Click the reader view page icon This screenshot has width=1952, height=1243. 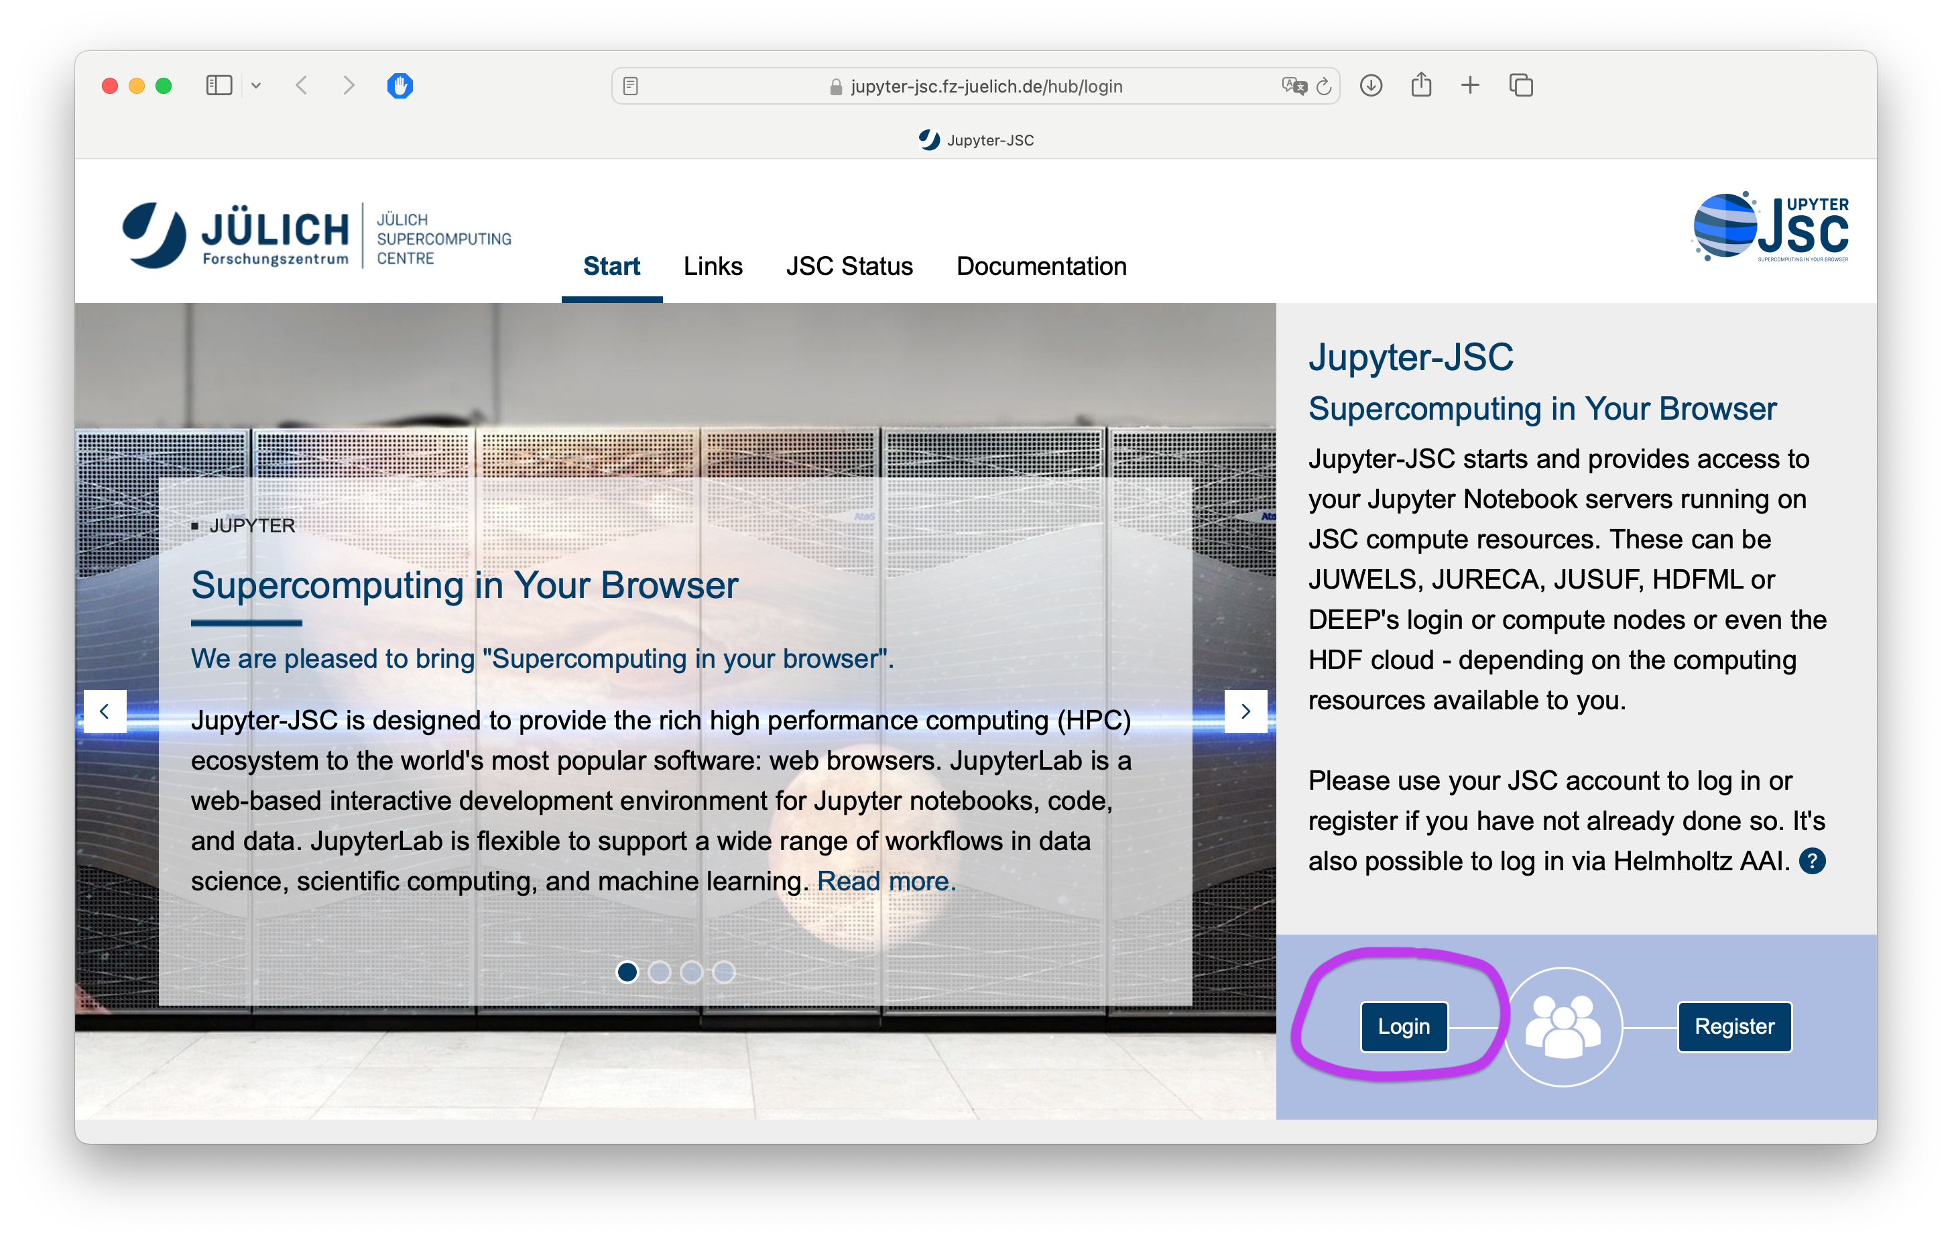(x=631, y=86)
